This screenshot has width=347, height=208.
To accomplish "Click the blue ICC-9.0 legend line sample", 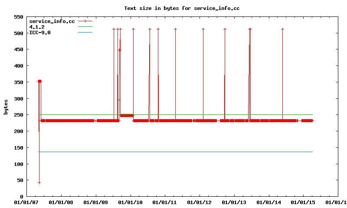I will point(85,32).
